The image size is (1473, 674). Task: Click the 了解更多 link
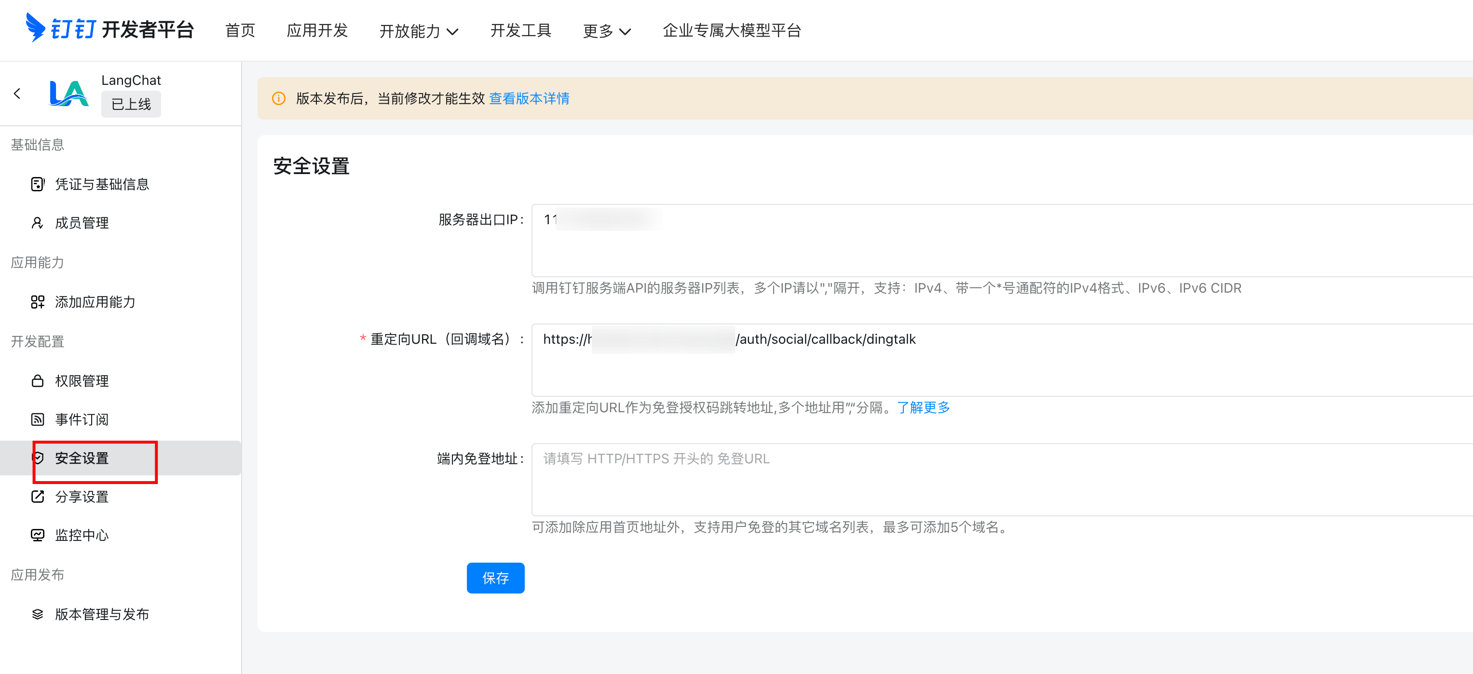923,407
